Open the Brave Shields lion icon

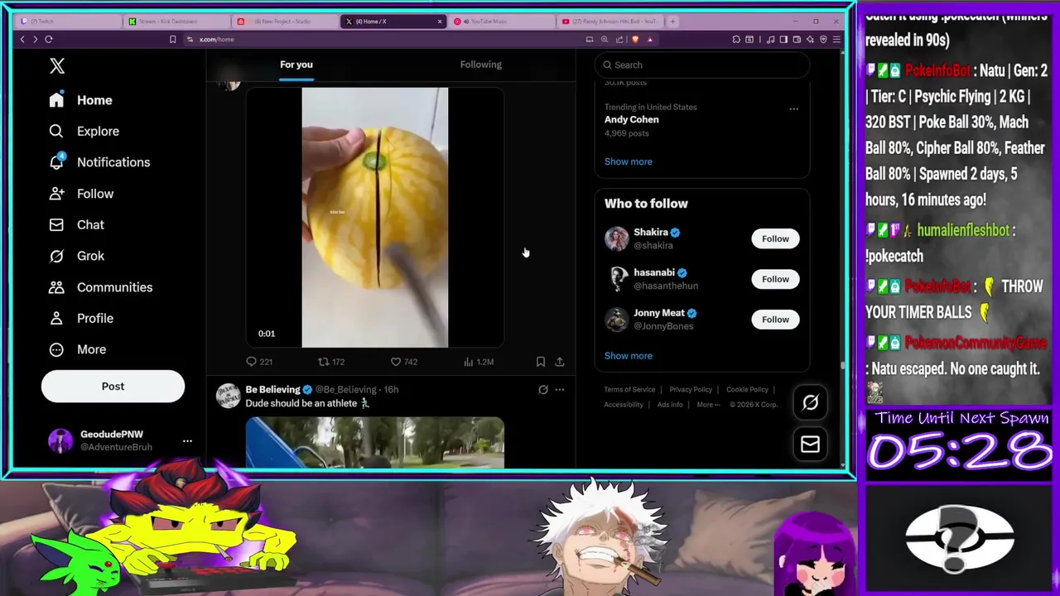click(x=635, y=39)
